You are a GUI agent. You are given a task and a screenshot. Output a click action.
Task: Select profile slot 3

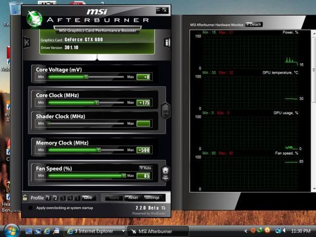click(x=63, y=198)
